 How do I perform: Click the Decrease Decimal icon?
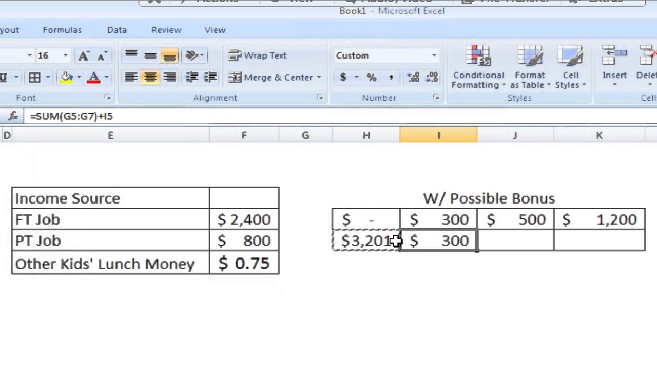pos(432,78)
